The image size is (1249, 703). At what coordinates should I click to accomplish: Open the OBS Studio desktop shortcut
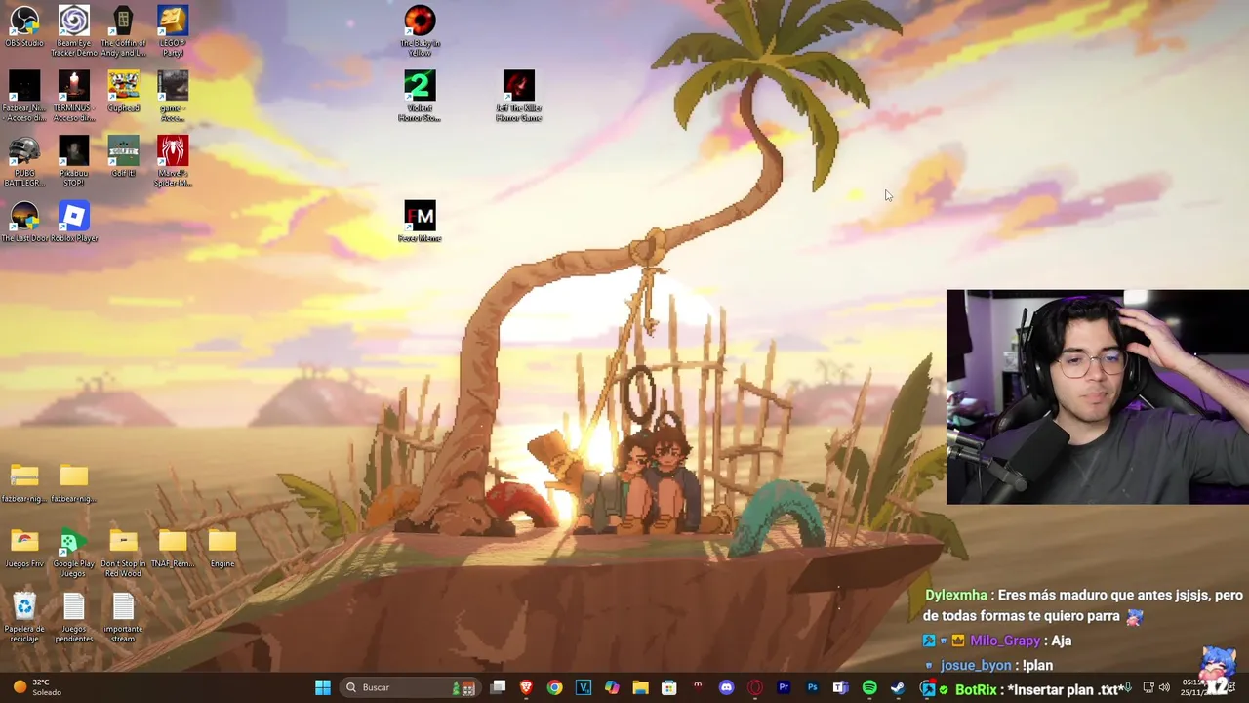coord(24,27)
